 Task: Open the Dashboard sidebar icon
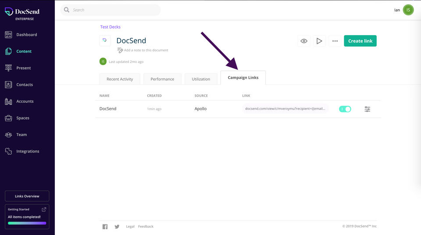8,34
